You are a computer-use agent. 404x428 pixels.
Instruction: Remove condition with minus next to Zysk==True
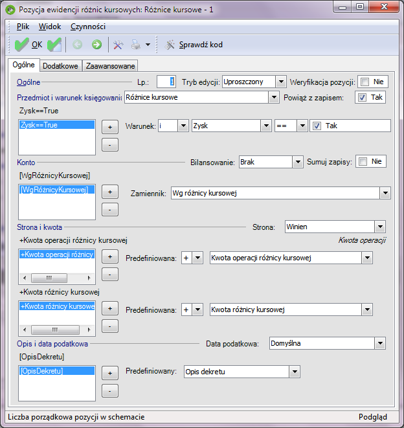(110, 144)
